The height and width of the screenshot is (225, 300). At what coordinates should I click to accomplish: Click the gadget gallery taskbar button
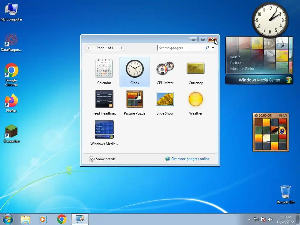click(x=80, y=219)
